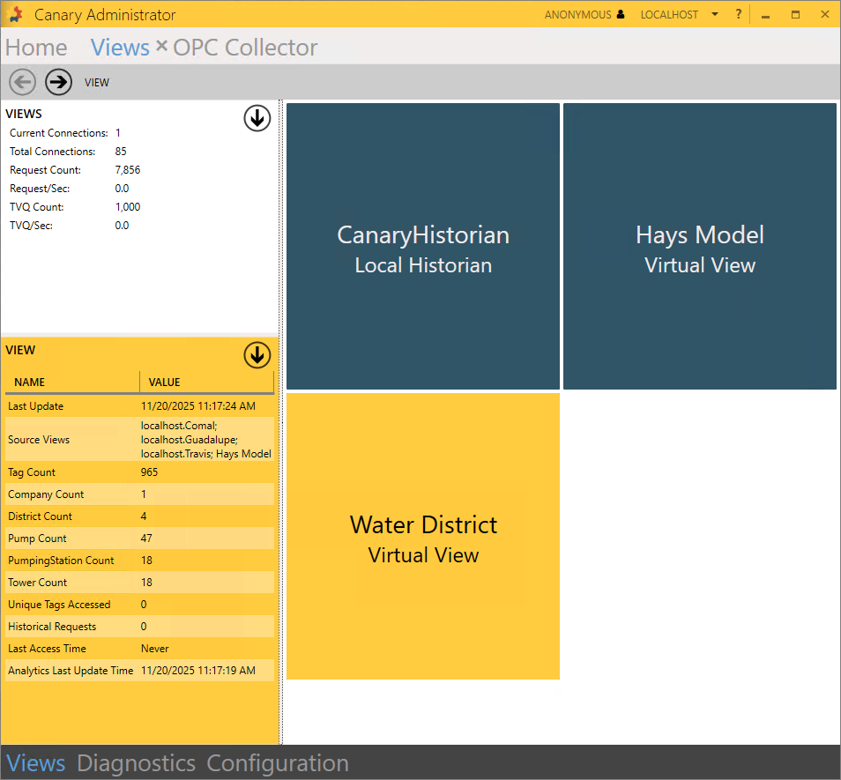Select the Water District Virtual View tile
The height and width of the screenshot is (780, 841).
[423, 536]
